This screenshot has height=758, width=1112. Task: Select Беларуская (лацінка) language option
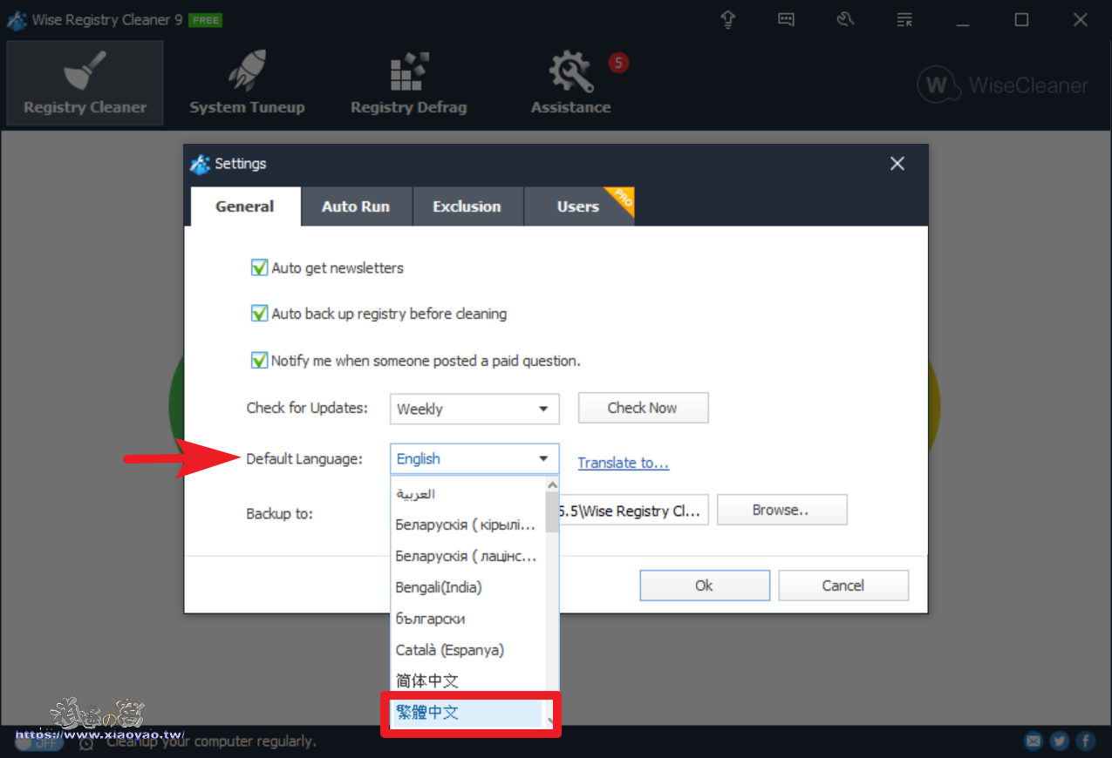(x=467, y=556)
